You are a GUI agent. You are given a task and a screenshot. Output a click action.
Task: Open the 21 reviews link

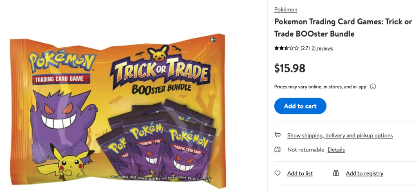click(x=322, y=48)
